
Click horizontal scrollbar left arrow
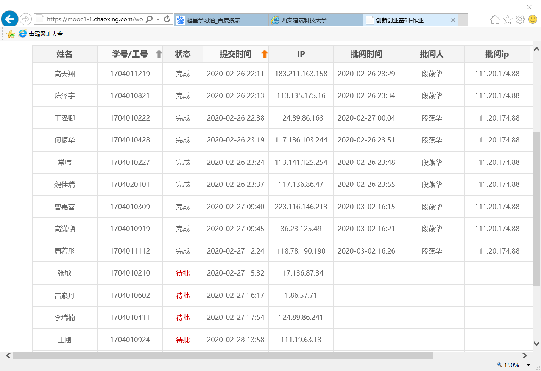8,355
